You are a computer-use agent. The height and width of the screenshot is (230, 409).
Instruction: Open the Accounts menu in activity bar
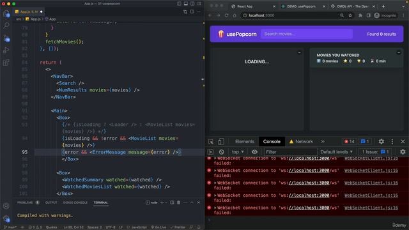[x=6, y=206]
